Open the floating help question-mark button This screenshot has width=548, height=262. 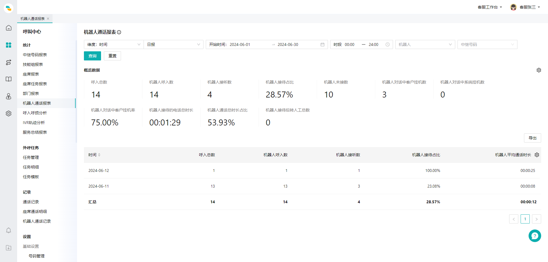coord(535,236)
